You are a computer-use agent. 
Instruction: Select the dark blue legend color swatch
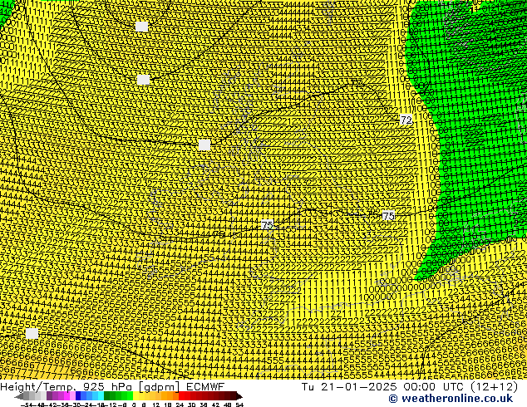pyautogui.click(x=78, y=395)
